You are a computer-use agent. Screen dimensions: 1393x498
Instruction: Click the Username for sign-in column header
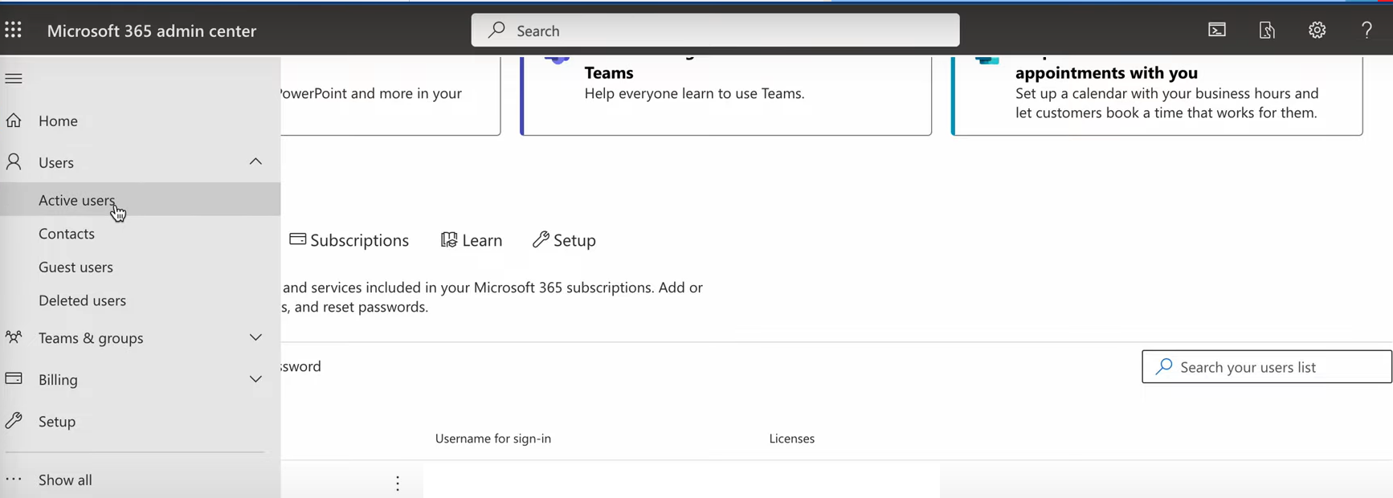pyautogui.click(x=493, y=439)
